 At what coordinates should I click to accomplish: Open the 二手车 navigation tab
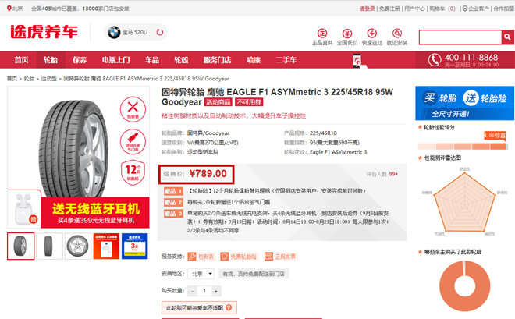tap(286, 60)
